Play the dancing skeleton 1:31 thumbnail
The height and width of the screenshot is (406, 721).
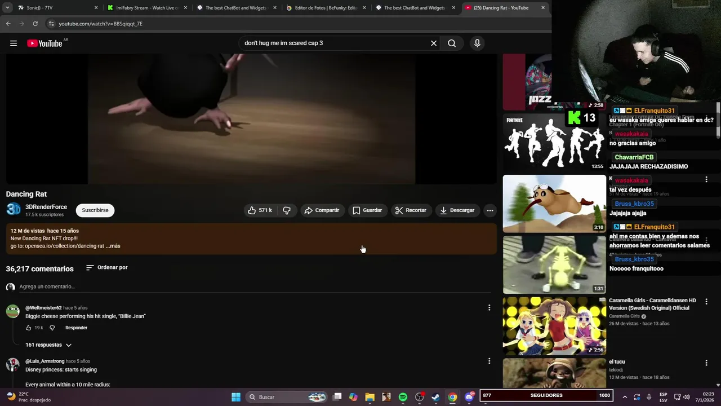tap(554, 264)
